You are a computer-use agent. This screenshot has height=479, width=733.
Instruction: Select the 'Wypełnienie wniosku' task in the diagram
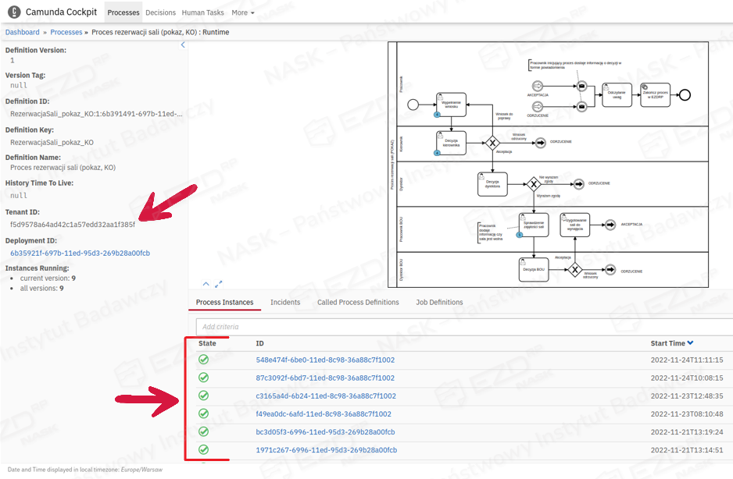tap(452, 104)
